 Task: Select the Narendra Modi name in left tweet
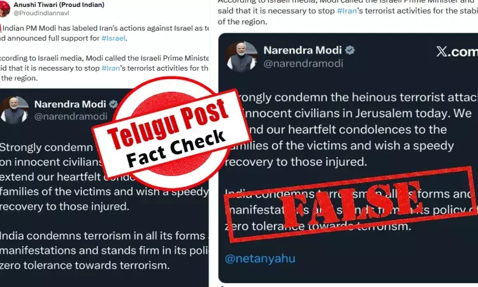coord(70,105)
